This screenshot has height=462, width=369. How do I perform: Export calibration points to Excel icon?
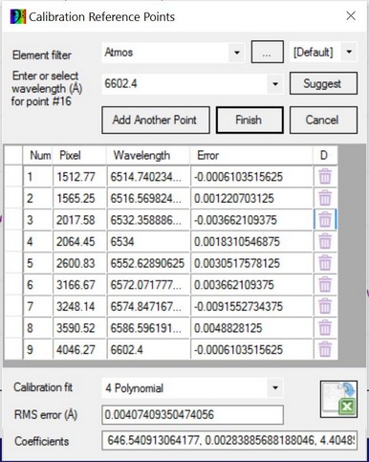pyautogui.click(x=338, y=399)
